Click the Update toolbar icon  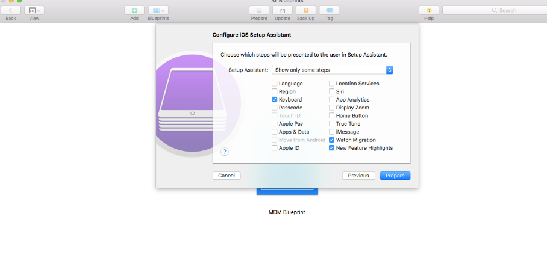point(282,10)
